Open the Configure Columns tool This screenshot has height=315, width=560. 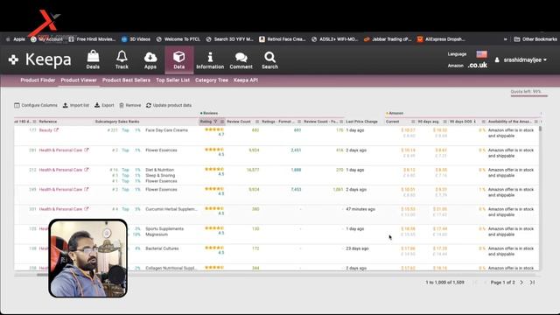36,105
